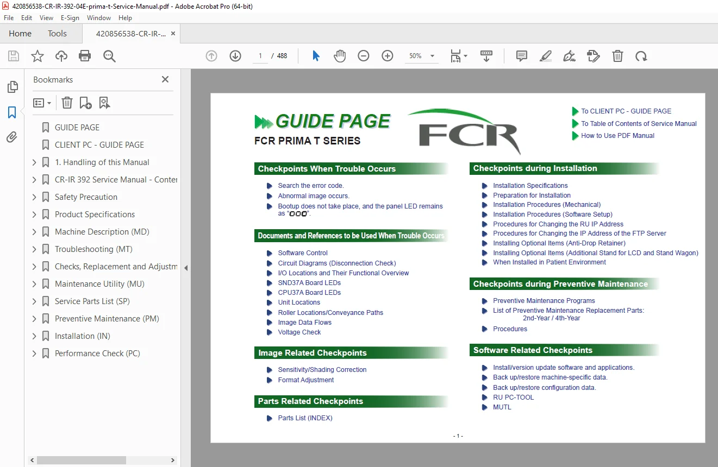Expand the Installation (IN) bookmark
The height and width of the screenshot is (467, 718).
34,336
